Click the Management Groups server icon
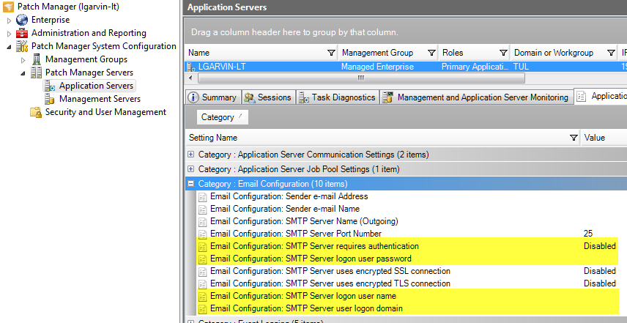Viewport: 627px width, 323px height. click(x=37, y=59)
